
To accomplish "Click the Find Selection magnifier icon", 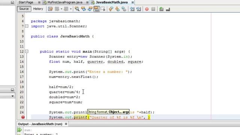I will click(77, 9).
